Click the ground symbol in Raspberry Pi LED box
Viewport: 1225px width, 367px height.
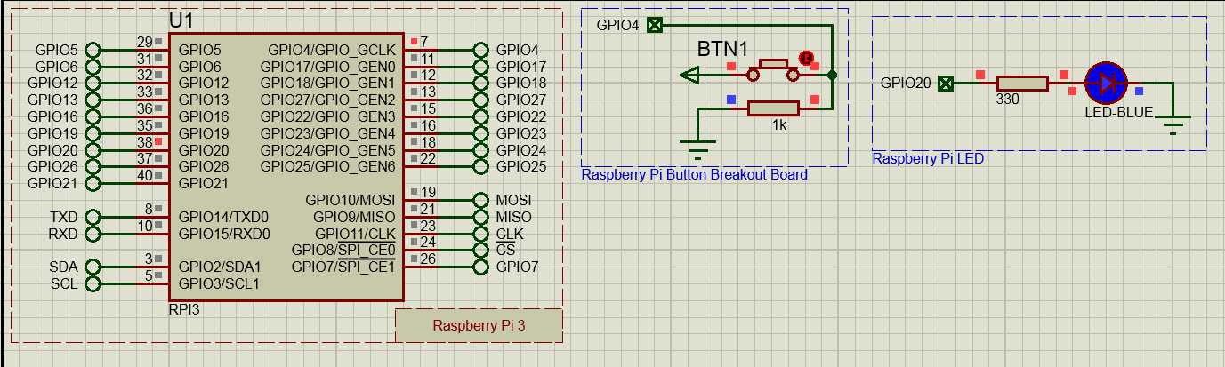(x=1173, y=125)
